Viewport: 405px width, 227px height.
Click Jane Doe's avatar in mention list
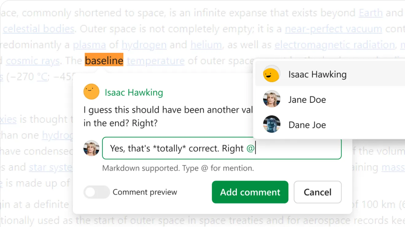pos(272,99)
